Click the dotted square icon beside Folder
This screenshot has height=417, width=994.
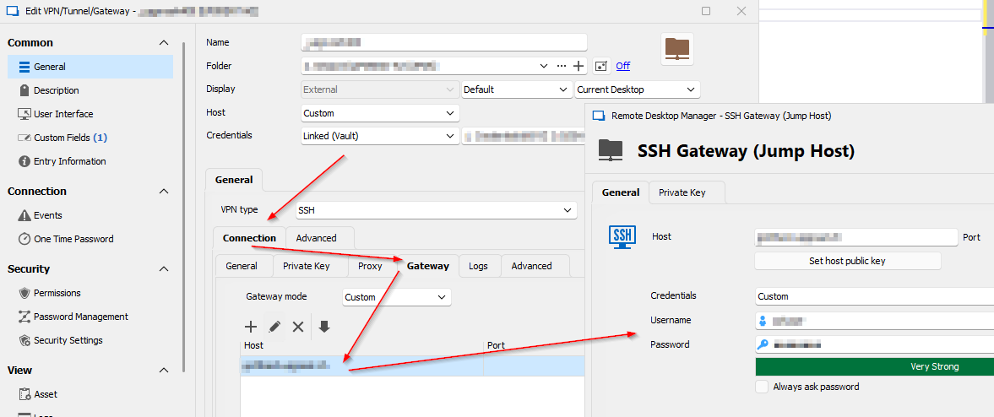pos(601,66)
